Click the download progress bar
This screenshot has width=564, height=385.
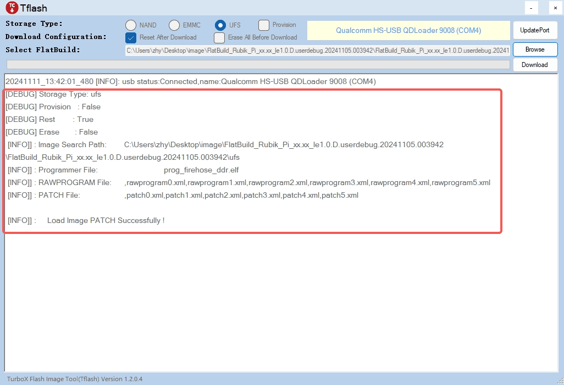pyautogui.click(x=258, y=64)
